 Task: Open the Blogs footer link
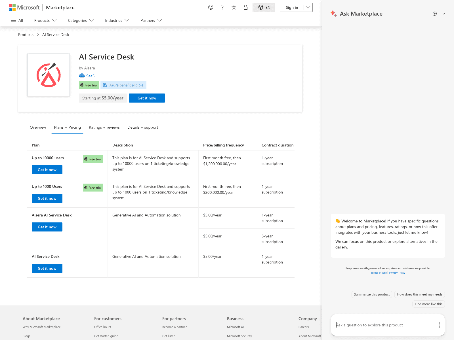(x=26, y=336)
